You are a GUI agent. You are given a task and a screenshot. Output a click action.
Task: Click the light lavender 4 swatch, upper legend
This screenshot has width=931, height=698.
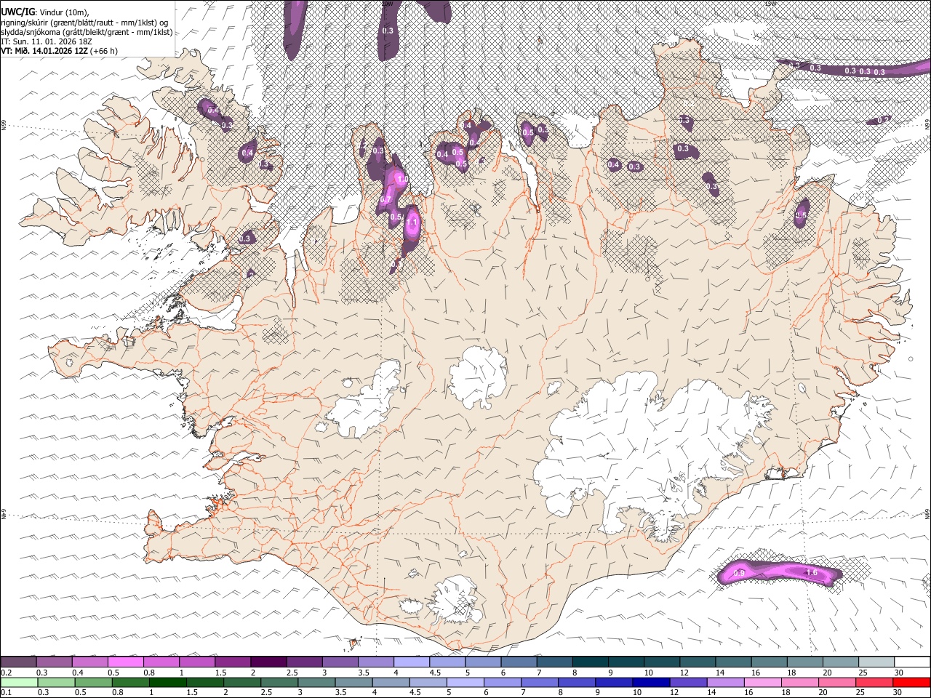point(412,662)
